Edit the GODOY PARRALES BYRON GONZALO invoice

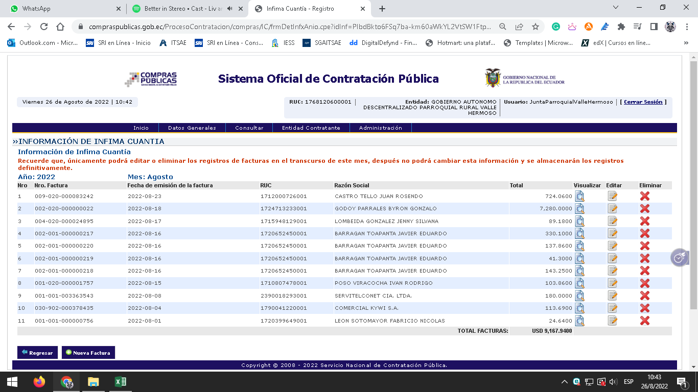point(612,209)
